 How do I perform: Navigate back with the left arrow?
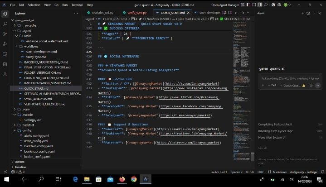(236, 13)
